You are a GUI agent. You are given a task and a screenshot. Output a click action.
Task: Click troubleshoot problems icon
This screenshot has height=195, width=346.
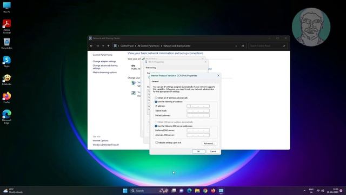pyautogui.click(x=134, y=93)
